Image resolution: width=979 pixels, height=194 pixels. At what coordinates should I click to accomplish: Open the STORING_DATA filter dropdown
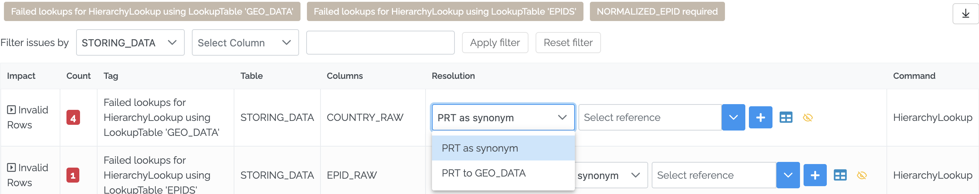point(130,42)
